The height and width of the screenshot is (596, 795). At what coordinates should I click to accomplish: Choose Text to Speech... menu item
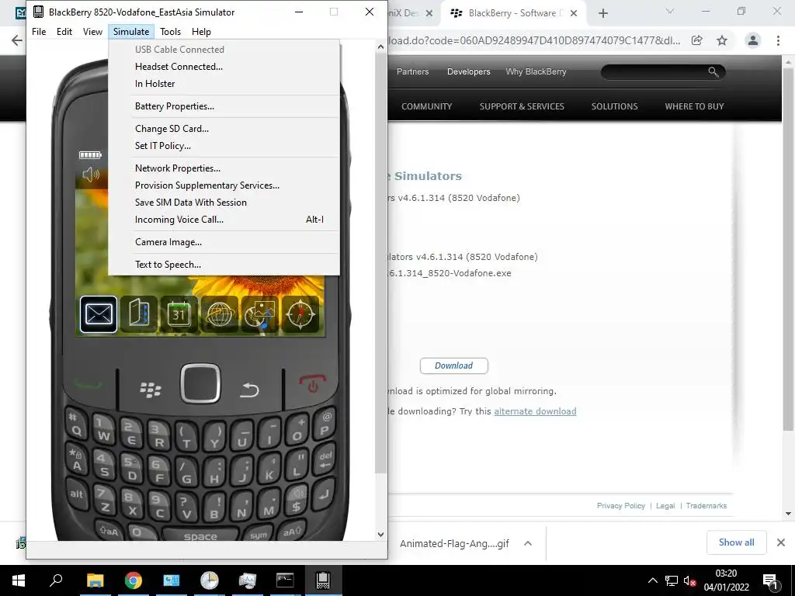[168, 264]
